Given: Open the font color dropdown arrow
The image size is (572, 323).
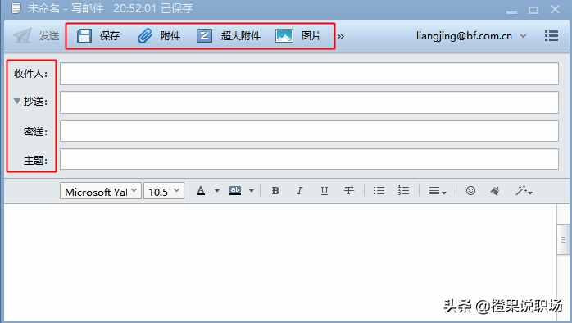Looking at the screenshot, I should (x=216, y=190).
